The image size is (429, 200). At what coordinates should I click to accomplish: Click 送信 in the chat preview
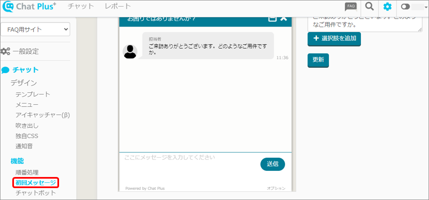click(x=272, y=164)
